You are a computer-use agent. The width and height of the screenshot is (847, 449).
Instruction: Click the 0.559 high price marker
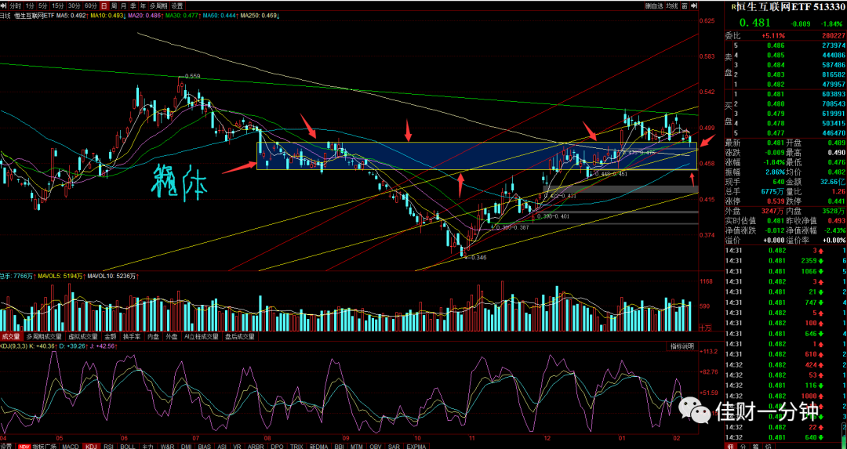(192, 76)
